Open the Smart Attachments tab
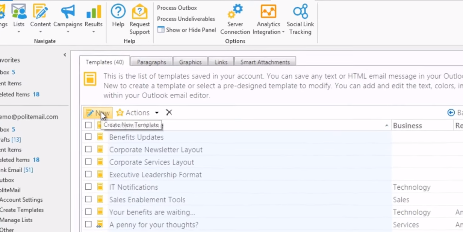 [x=265, y=62]
